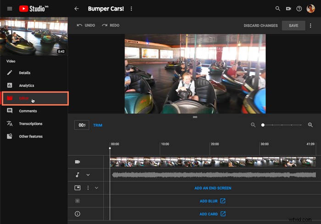This screenshot has height=224, width=321.
Task: Click the playhead marker at 00:00
Action: [x=110, y=148]
